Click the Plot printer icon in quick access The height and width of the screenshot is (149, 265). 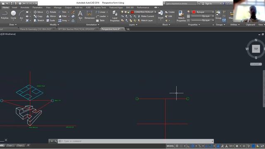20,3
